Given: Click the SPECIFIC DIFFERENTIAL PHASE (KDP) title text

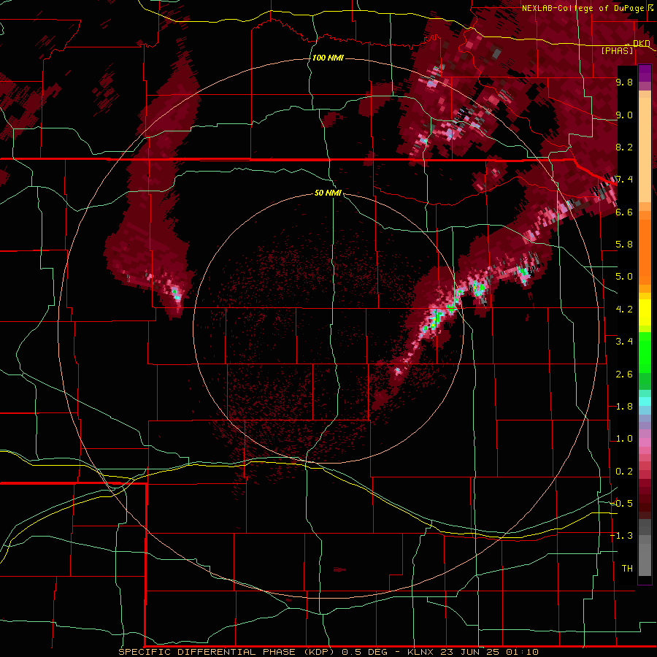Looking at the screenshot, I should [226, 652].
